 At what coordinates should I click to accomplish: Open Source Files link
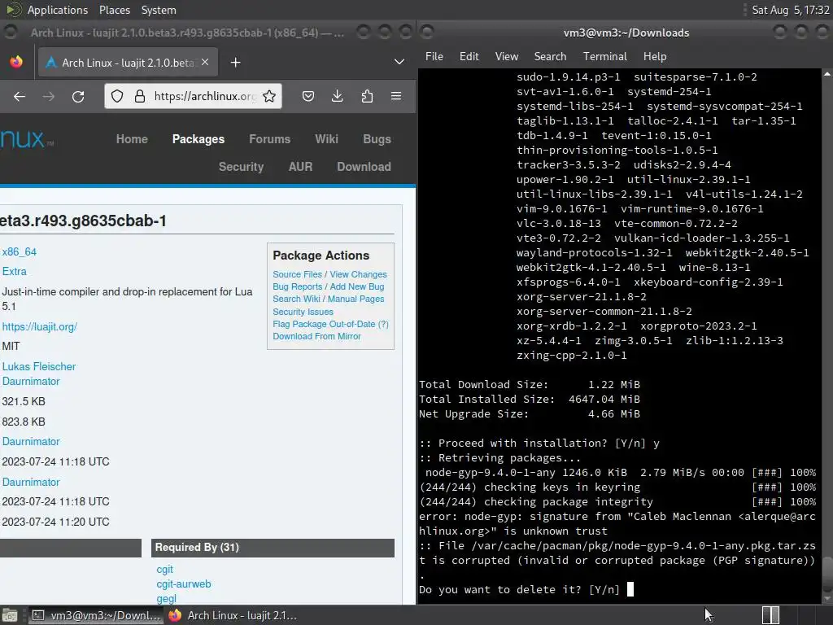297,274
